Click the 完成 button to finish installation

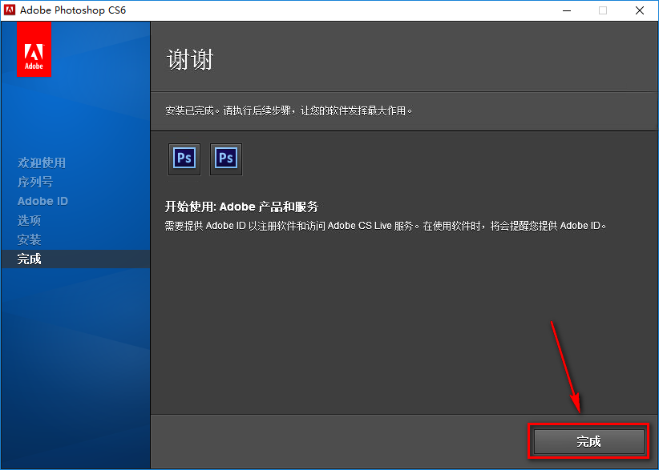588,441
